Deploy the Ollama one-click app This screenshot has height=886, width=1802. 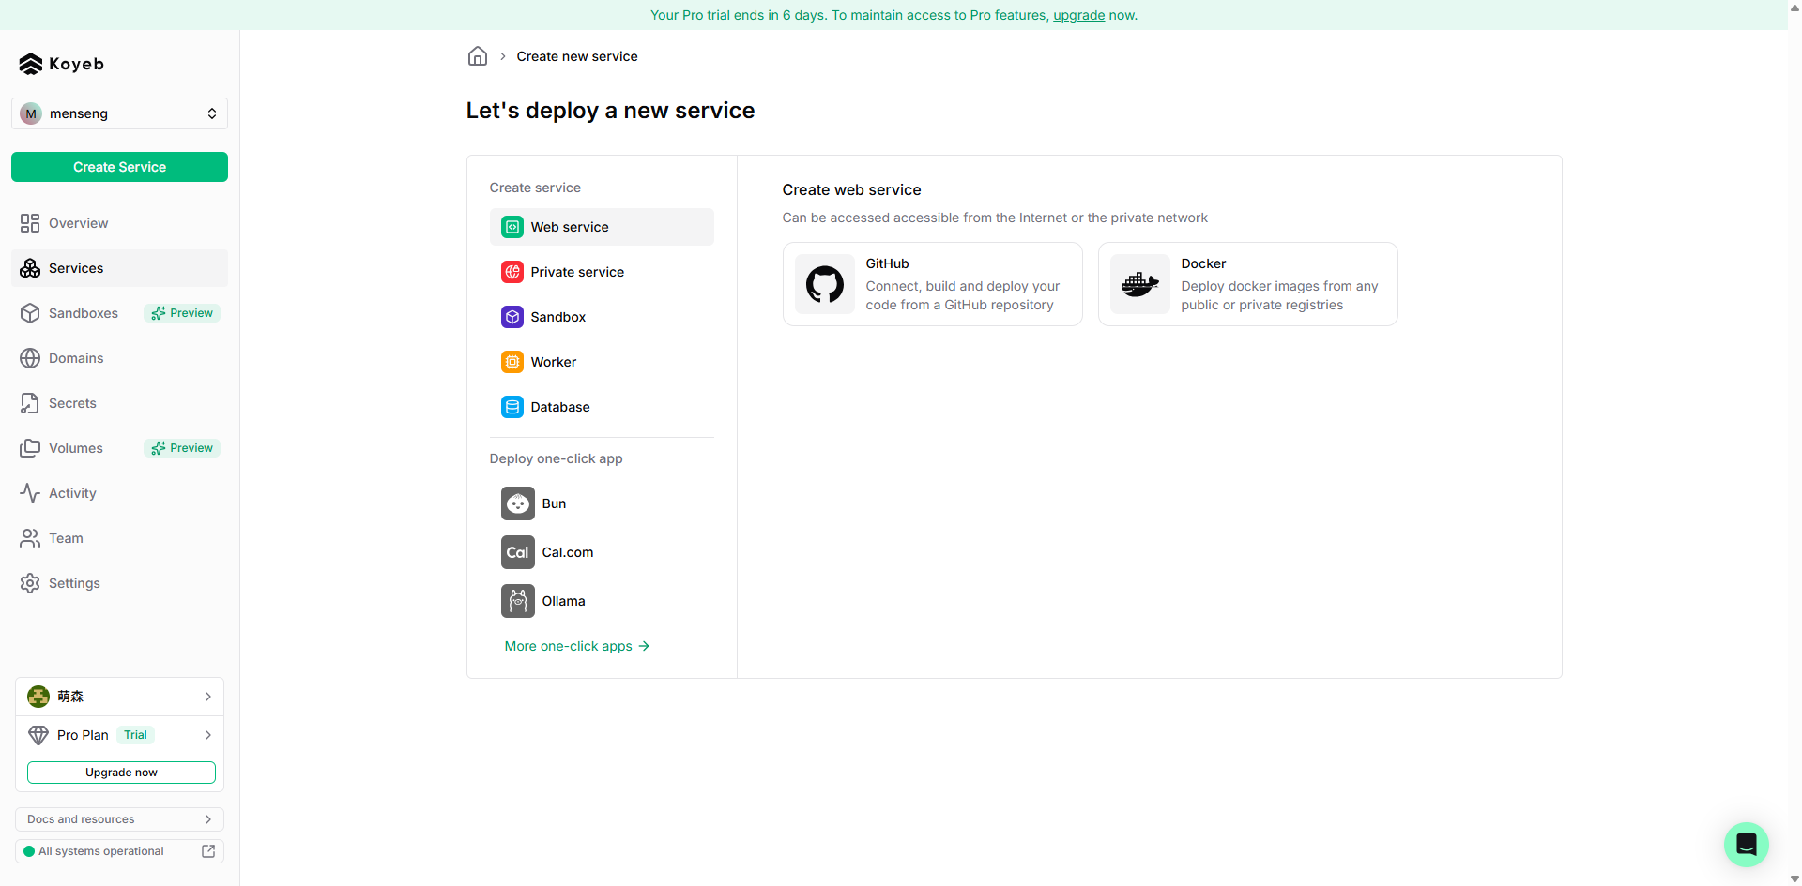pyautogui.click(x=563, y=601)
